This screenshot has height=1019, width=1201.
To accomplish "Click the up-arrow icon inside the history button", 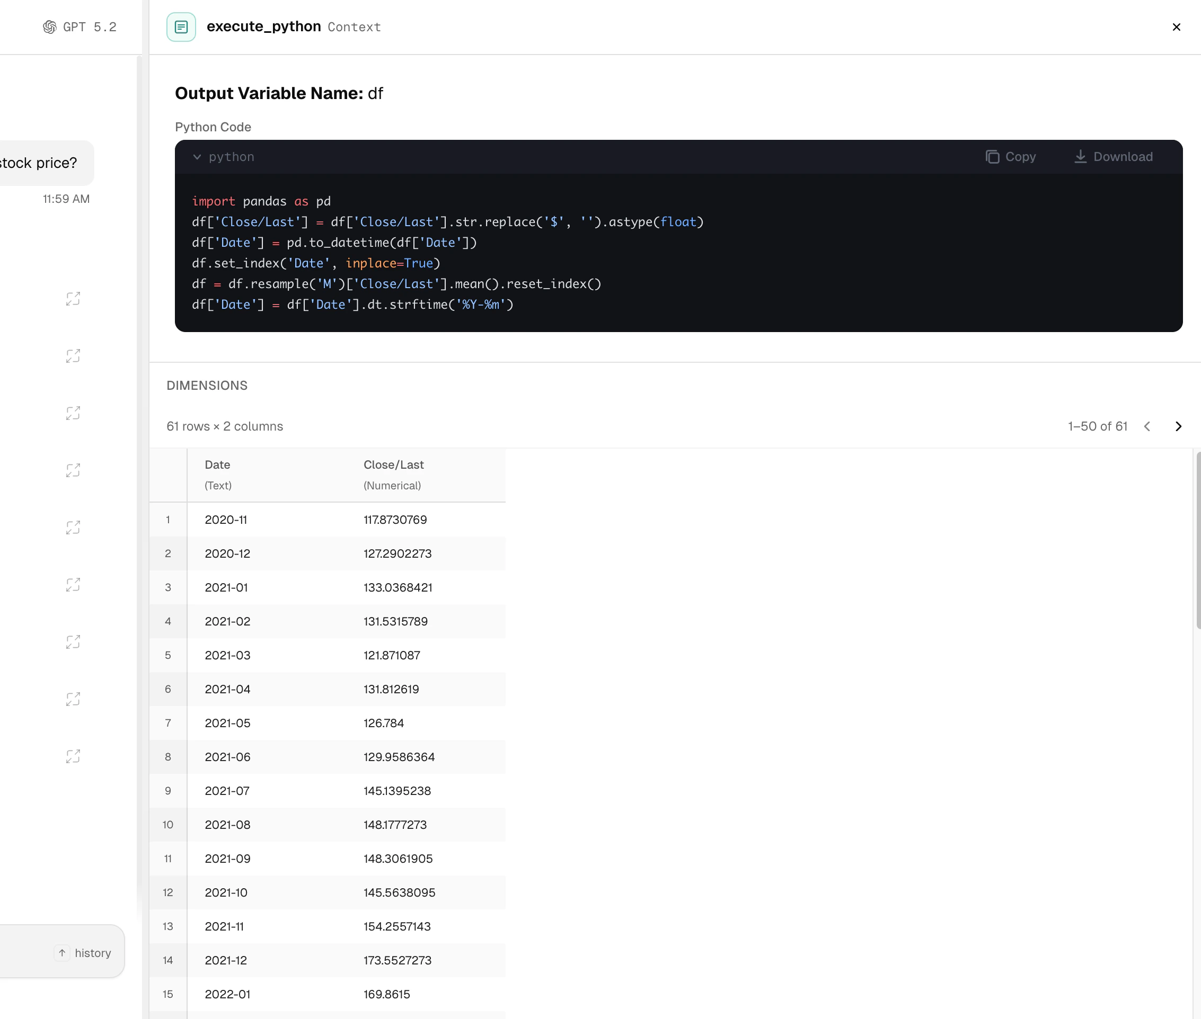I will click(63, 952).
